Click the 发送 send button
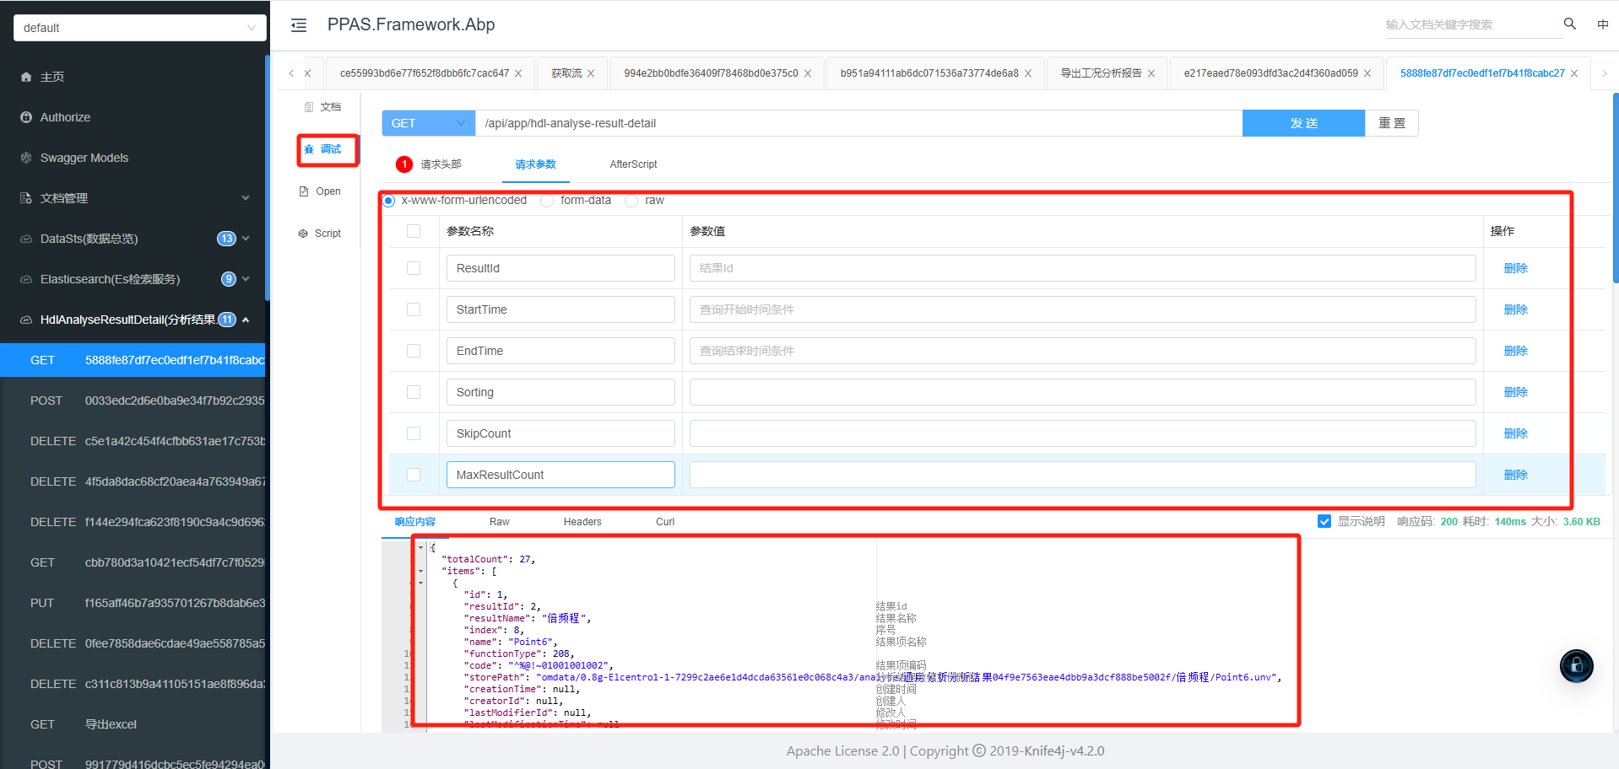 [x=1302, y=123]
